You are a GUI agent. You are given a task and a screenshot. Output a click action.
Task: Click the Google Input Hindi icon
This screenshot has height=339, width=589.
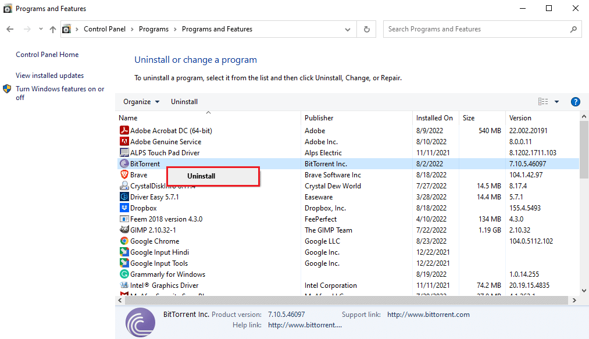[124, 252]
